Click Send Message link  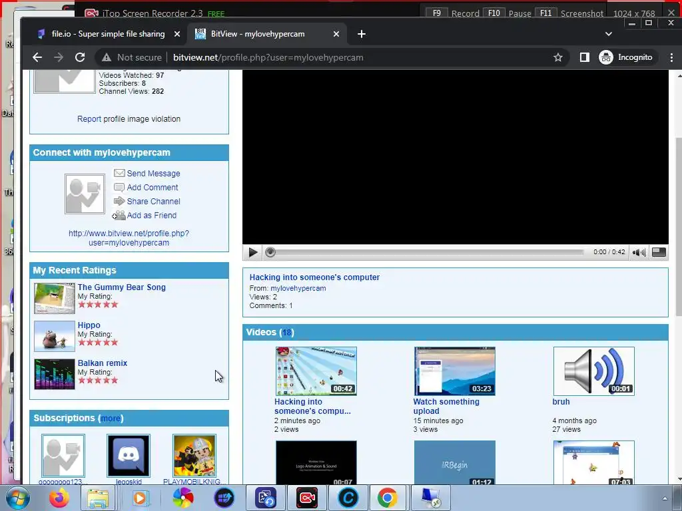point(154,174)
